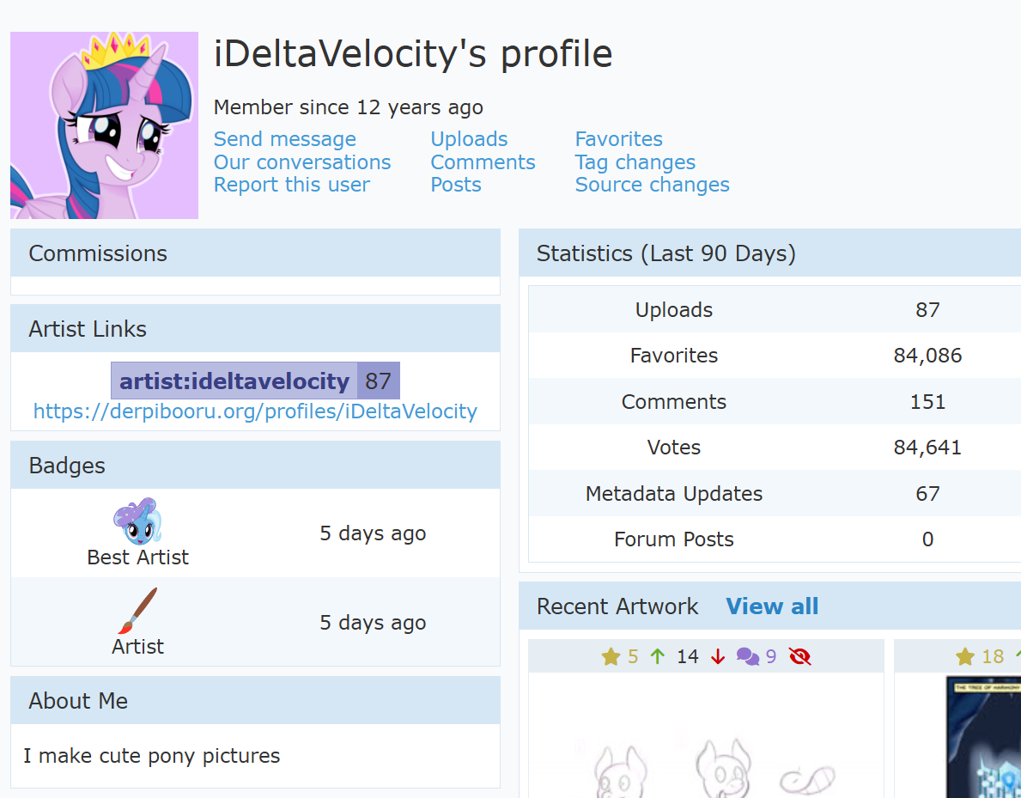This screenshot has width=1021, height=798.
Task: Report this user
Action: [291, 185]
